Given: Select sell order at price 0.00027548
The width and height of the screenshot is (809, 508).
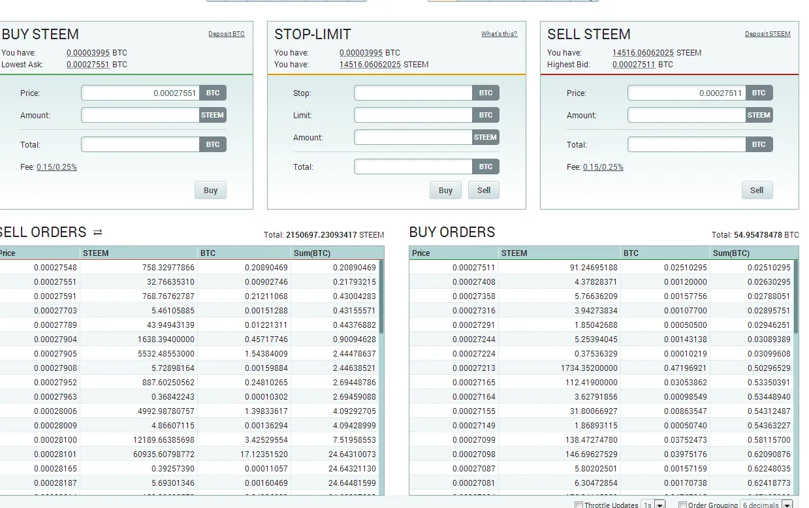Looking at the screenshot, I should click(x=189, y=268).
